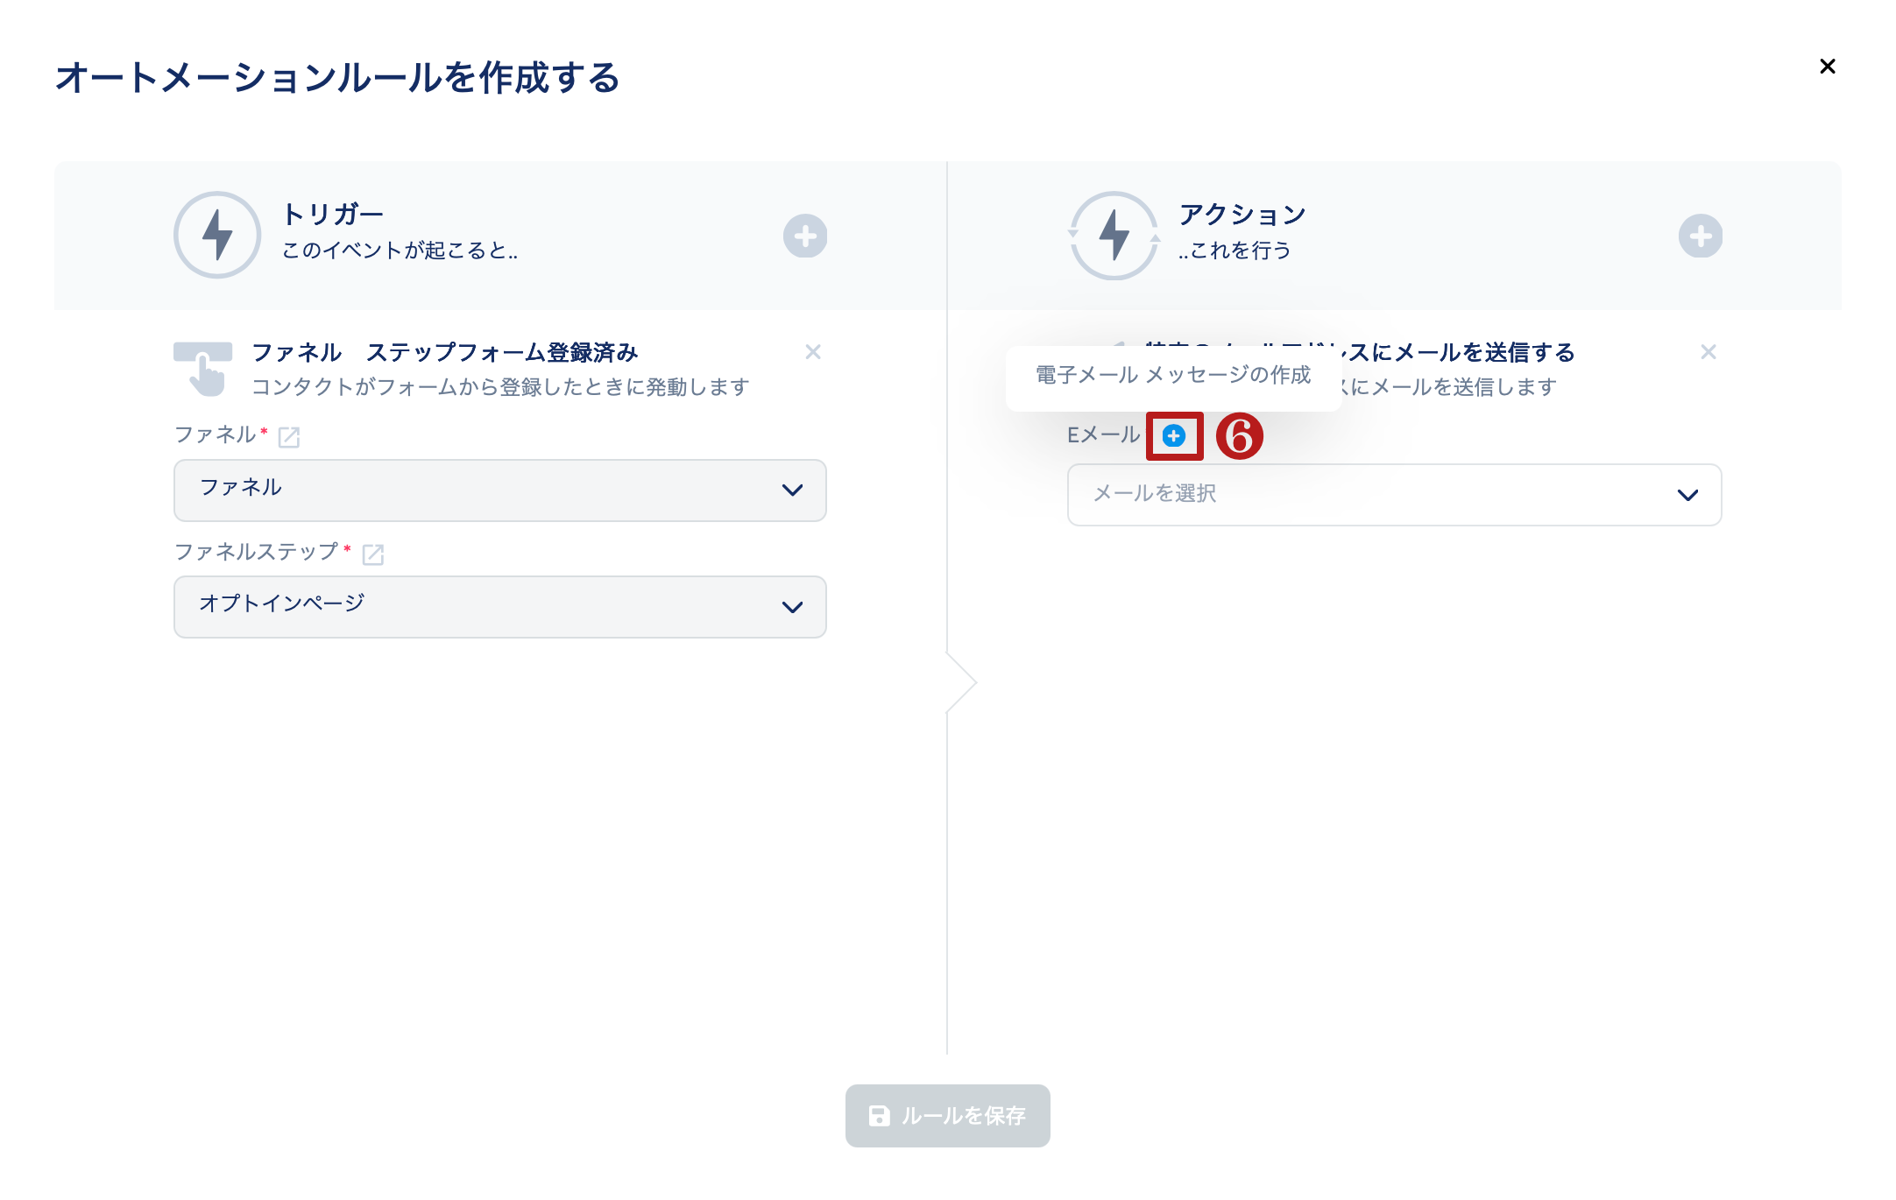Click the trigger lightning bolt icon
This screenshot has height=1200, width=1896.
[x=217, y=235]
